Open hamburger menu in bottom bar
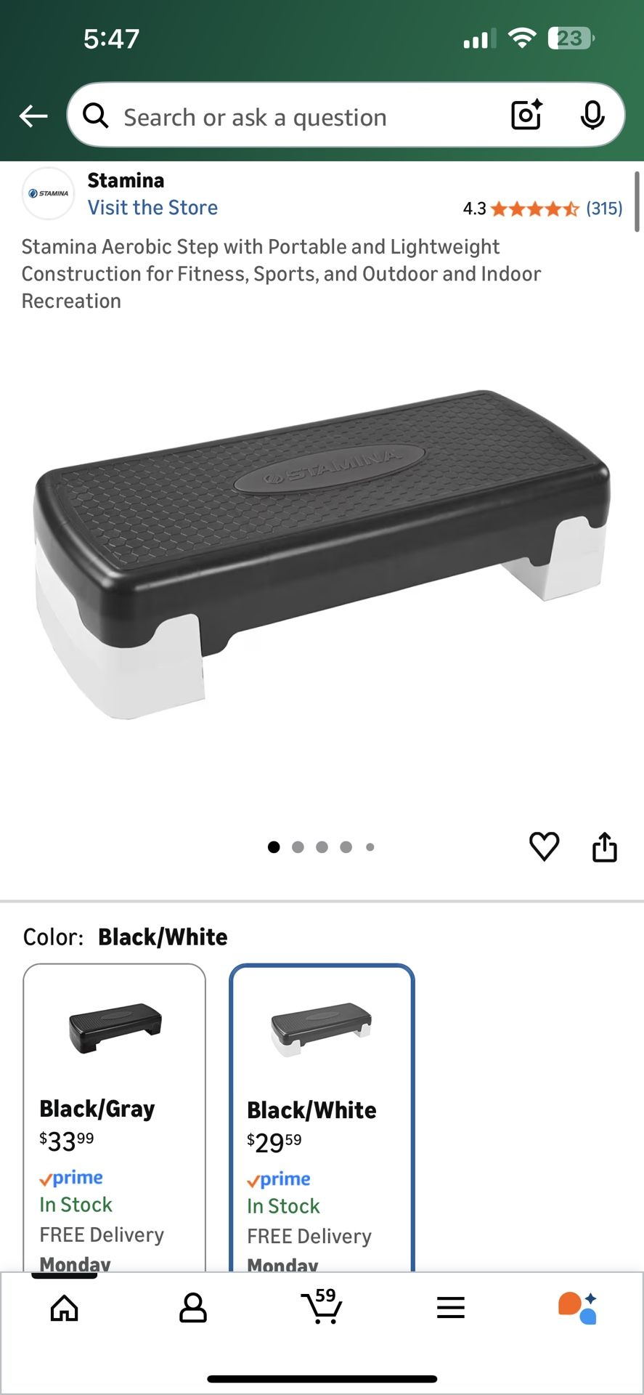 coord(451,1308)
